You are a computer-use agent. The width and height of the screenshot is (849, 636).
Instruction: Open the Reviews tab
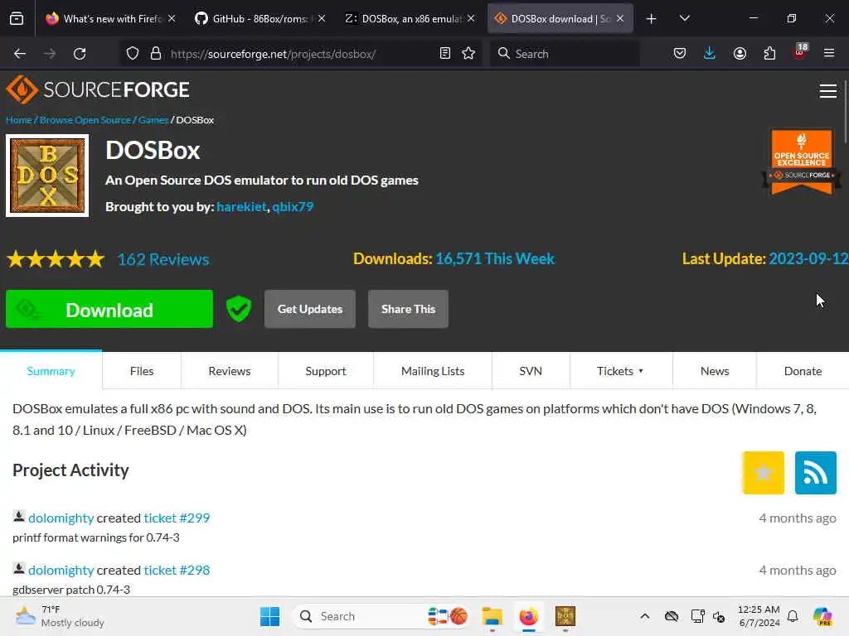[230, 371]
